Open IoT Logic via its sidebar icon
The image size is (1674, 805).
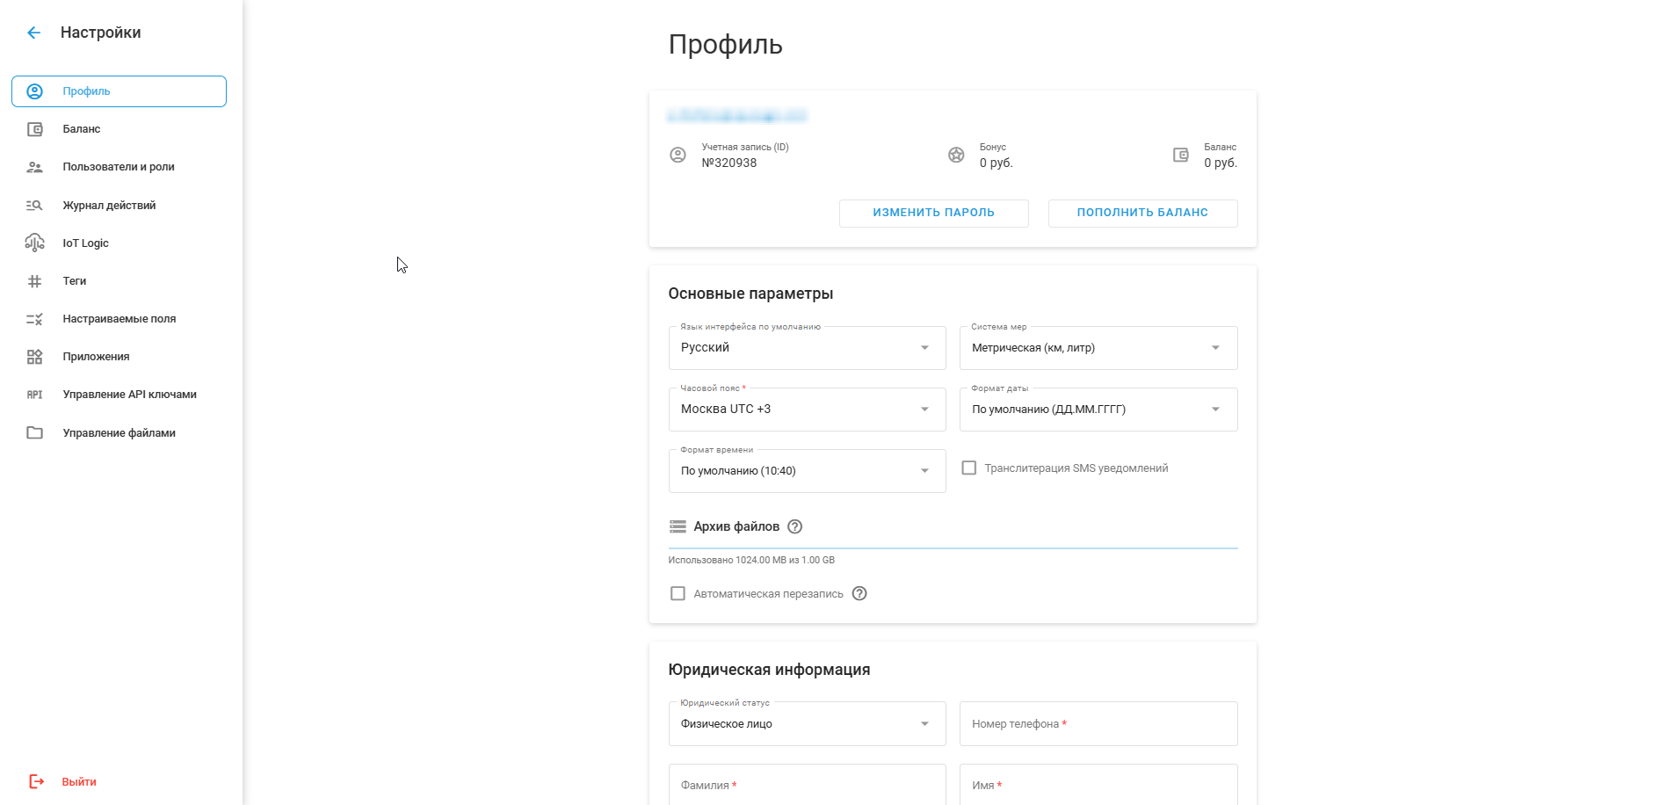tap(34, 243)
